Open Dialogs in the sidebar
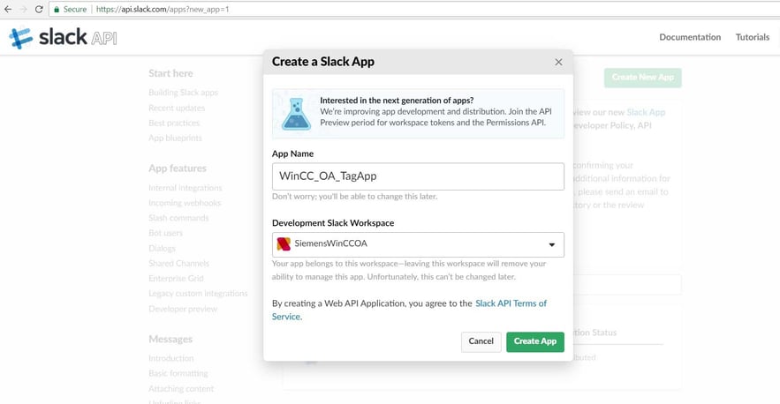780x404 pixels. coord(162,248)
